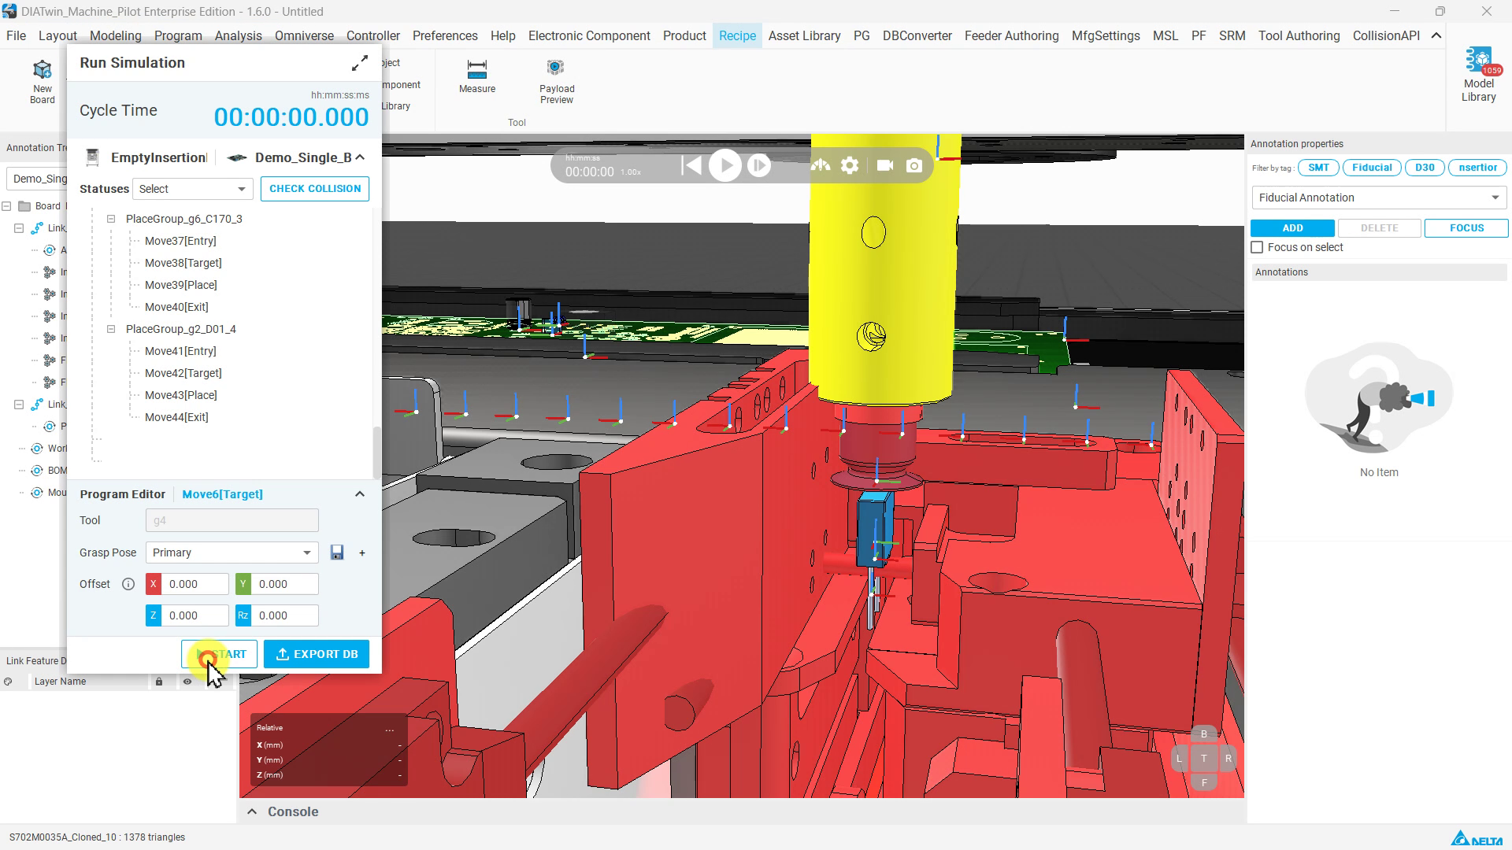
Task: Open the playback speed gauge
Action: point(821,165)
